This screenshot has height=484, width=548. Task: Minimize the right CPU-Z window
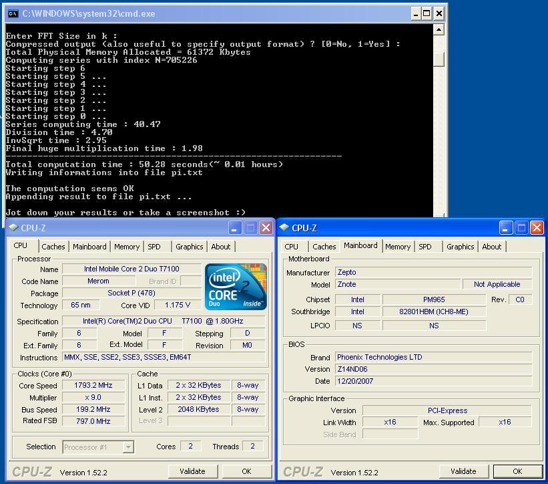tap(506, 228)
